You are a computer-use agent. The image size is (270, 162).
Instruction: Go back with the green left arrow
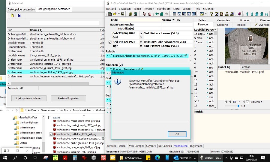click(157, 14)
